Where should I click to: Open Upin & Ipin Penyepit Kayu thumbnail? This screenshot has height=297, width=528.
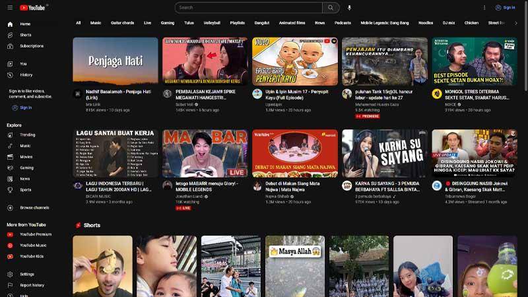[294, 61]
